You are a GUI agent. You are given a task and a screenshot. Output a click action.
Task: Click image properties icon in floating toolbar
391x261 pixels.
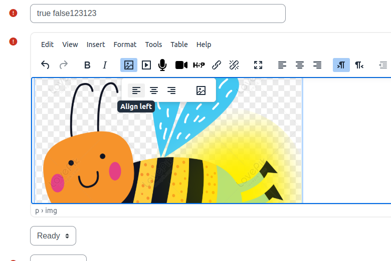(x=201, y=90)
